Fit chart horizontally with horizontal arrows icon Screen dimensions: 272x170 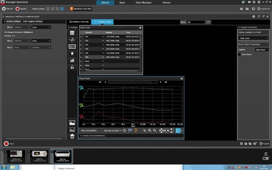[167, 130]
